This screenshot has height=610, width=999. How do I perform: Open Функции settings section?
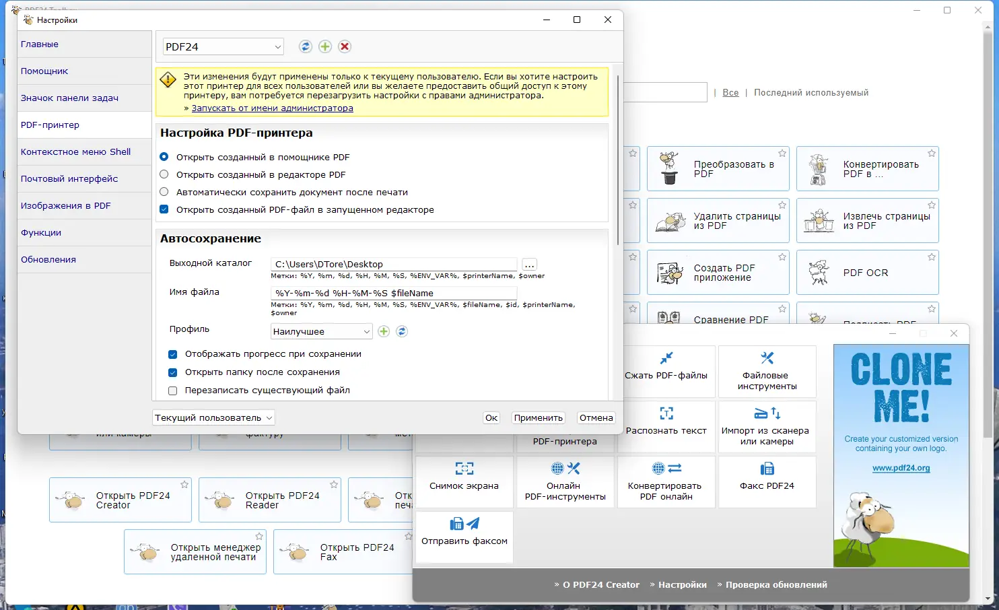84,233
